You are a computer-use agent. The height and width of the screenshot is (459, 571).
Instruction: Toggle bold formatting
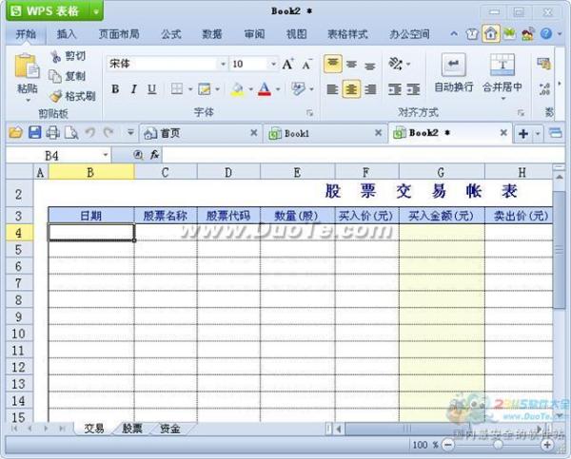click(x=115, y=89)
